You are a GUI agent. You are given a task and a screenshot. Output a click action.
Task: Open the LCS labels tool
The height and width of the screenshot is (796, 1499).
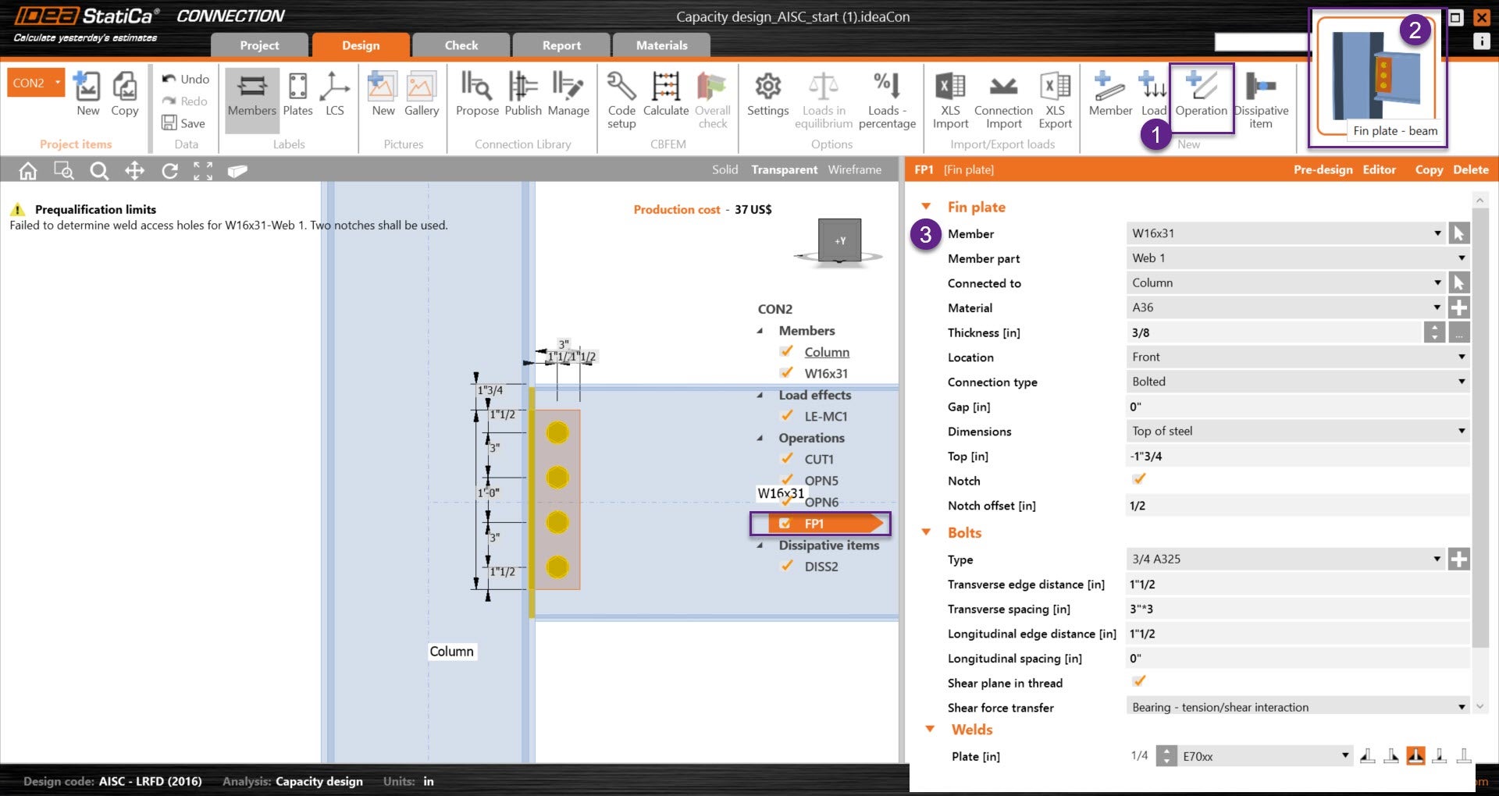(335, 98)
